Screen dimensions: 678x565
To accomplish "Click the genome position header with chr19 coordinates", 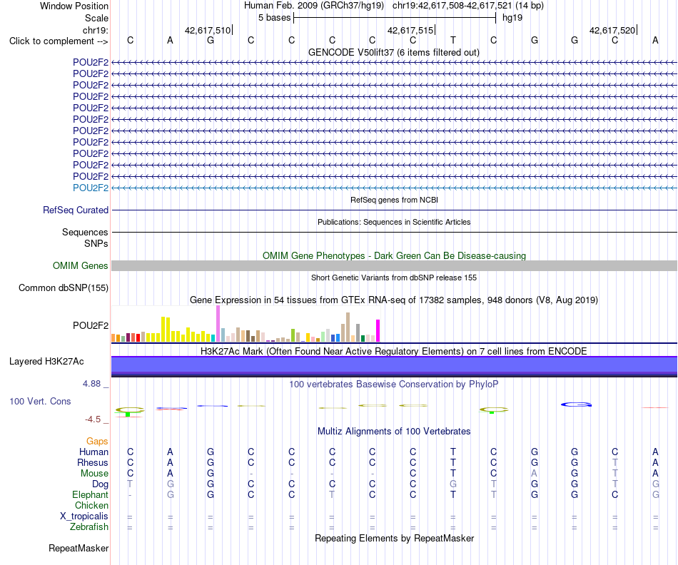I will click(394, 6).
